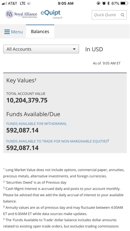Expand the All Accounts dropdown arrow

[74, 49]
